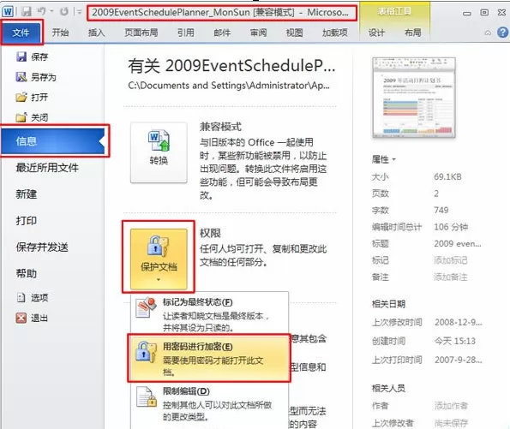Click the Undo icon in quick access toolbar

coord(41,12)
